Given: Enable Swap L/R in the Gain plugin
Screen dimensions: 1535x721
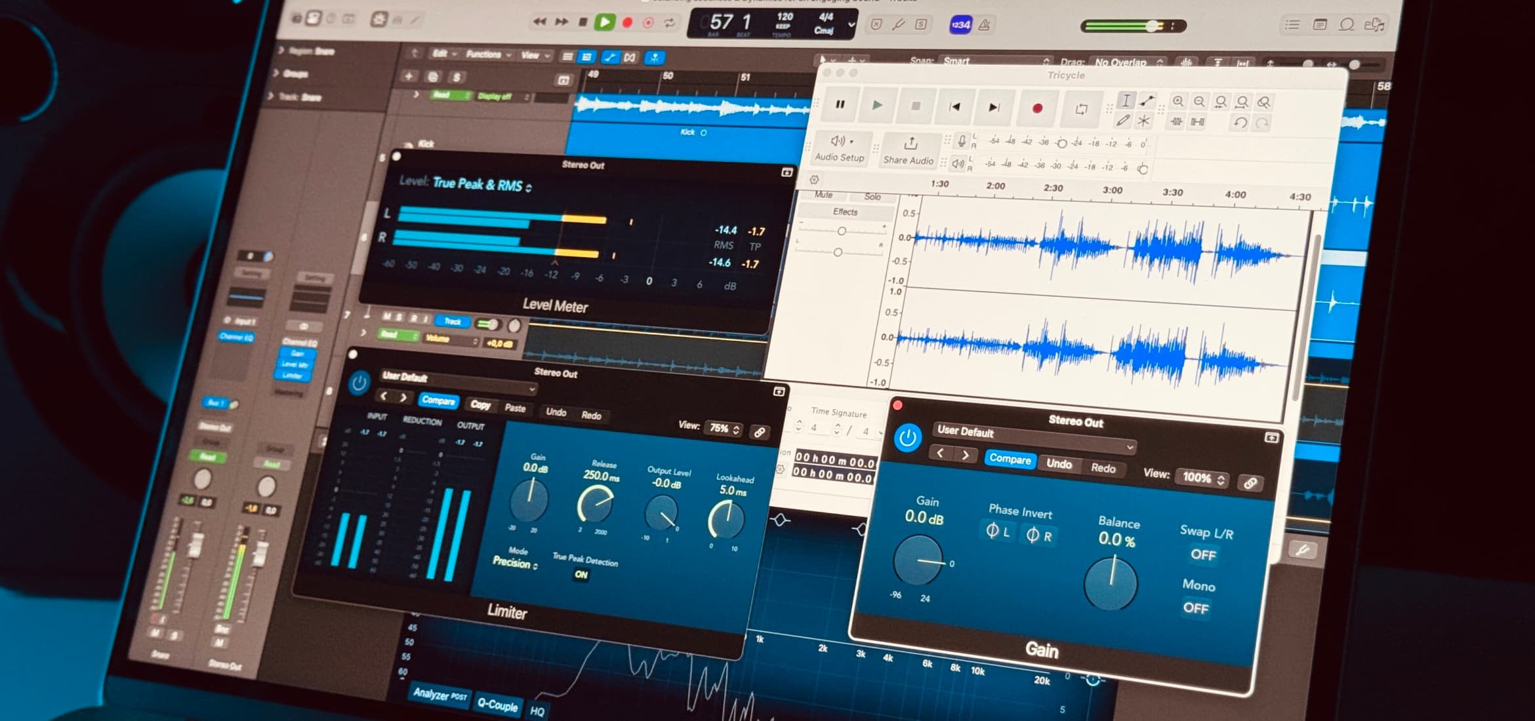Looking at the screenshot, I should (x=1204, y=555).
